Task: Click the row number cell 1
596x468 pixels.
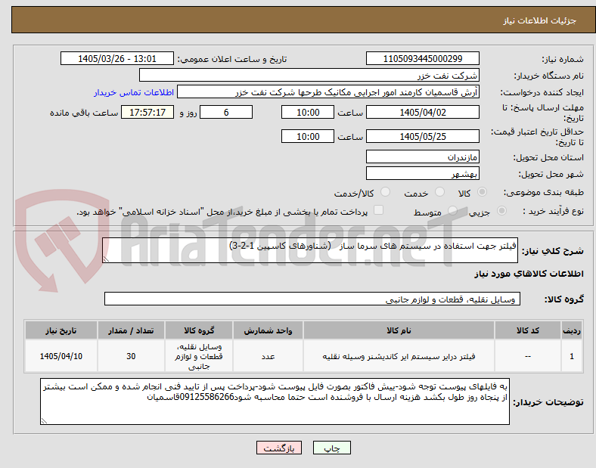Action: 572,356
